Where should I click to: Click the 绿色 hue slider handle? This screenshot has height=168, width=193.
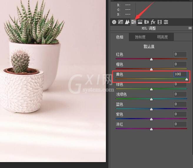click(151, 89)
